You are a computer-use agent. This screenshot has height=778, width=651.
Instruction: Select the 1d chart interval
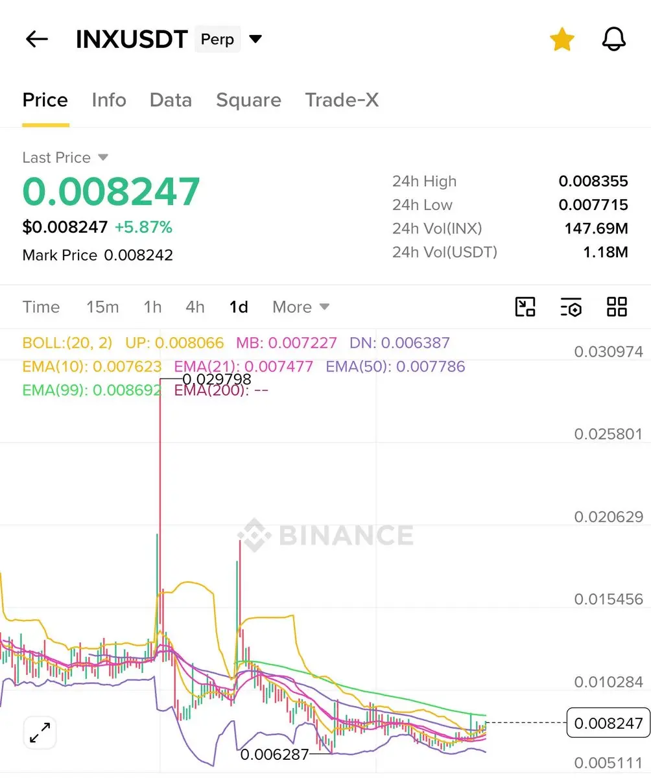(239, 307)
